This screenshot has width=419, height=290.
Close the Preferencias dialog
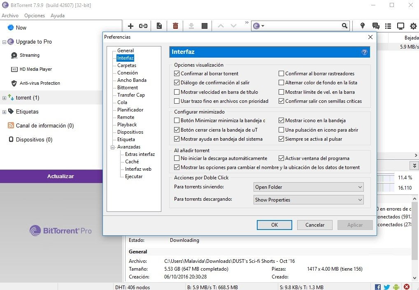click(x=370, y=37)
